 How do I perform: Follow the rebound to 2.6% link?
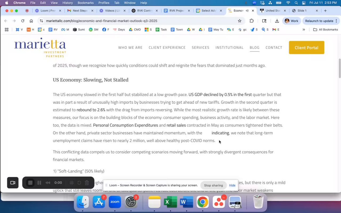(91, 110)
